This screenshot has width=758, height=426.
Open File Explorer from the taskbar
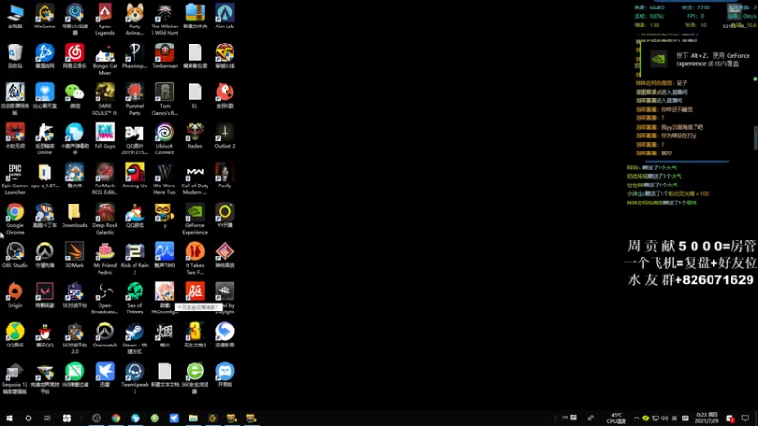point(193,417)
